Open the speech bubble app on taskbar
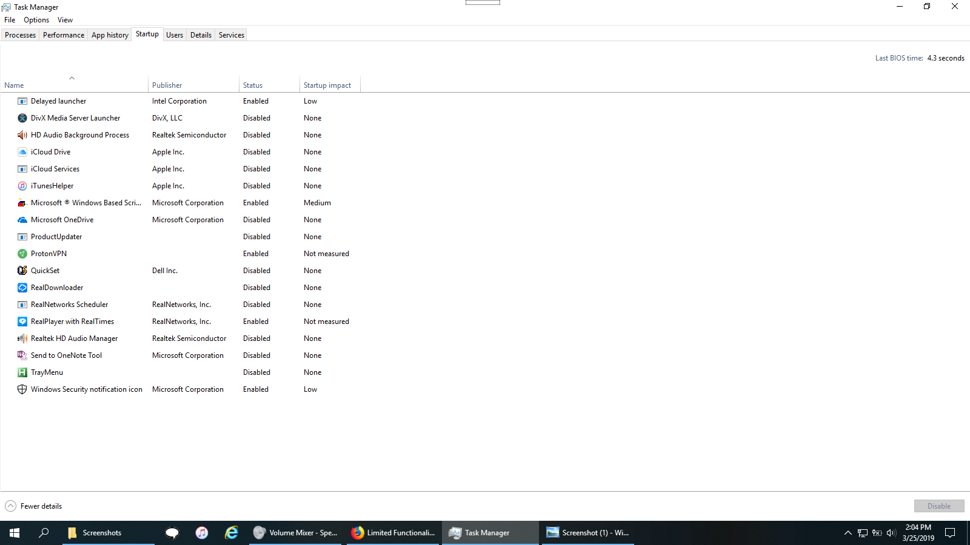970x545 pixels. pyautogui.click(x=172, y=533)
